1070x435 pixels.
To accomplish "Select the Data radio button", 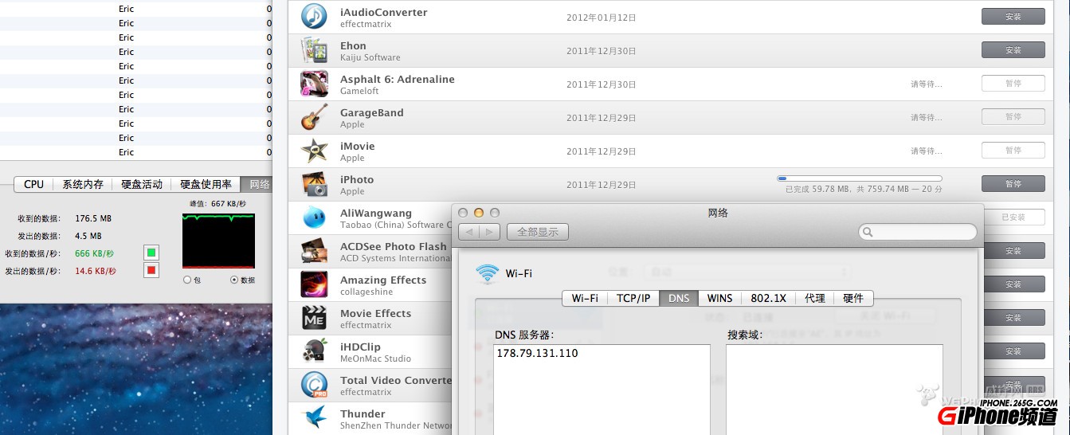I will (233, 280).
